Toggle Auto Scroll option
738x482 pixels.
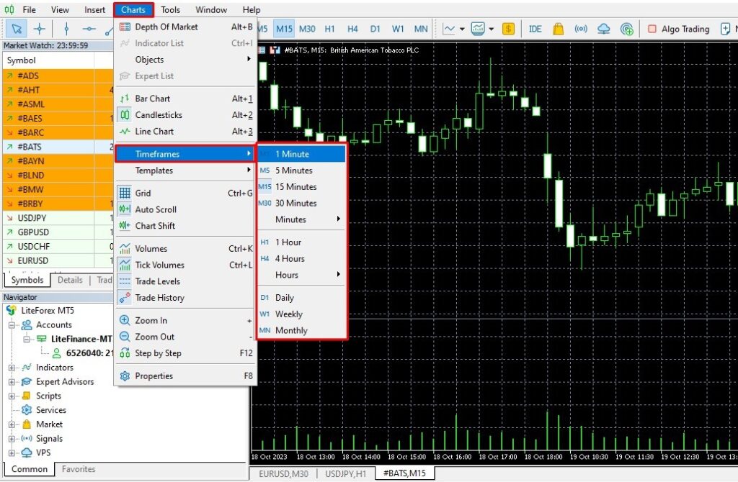click(x=156, y=209)
